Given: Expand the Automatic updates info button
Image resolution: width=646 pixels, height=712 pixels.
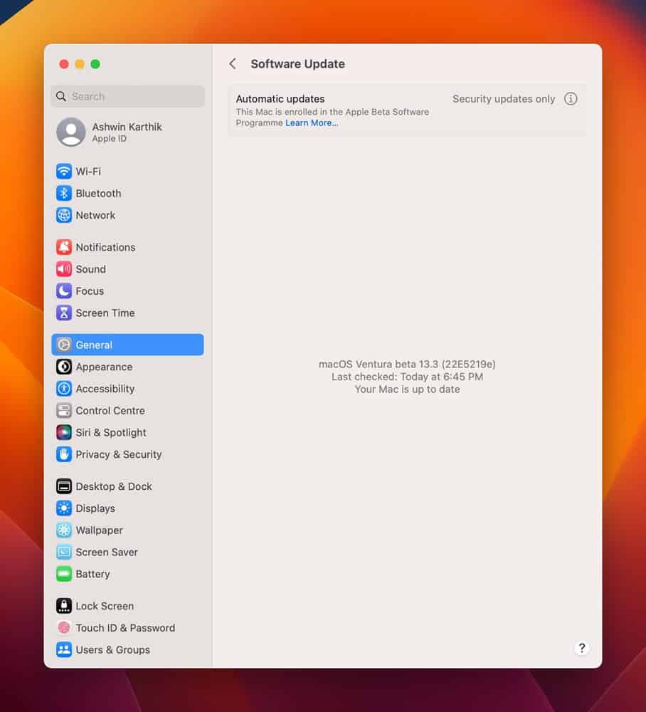Looking at the screenshot, I should click(571, 99).
